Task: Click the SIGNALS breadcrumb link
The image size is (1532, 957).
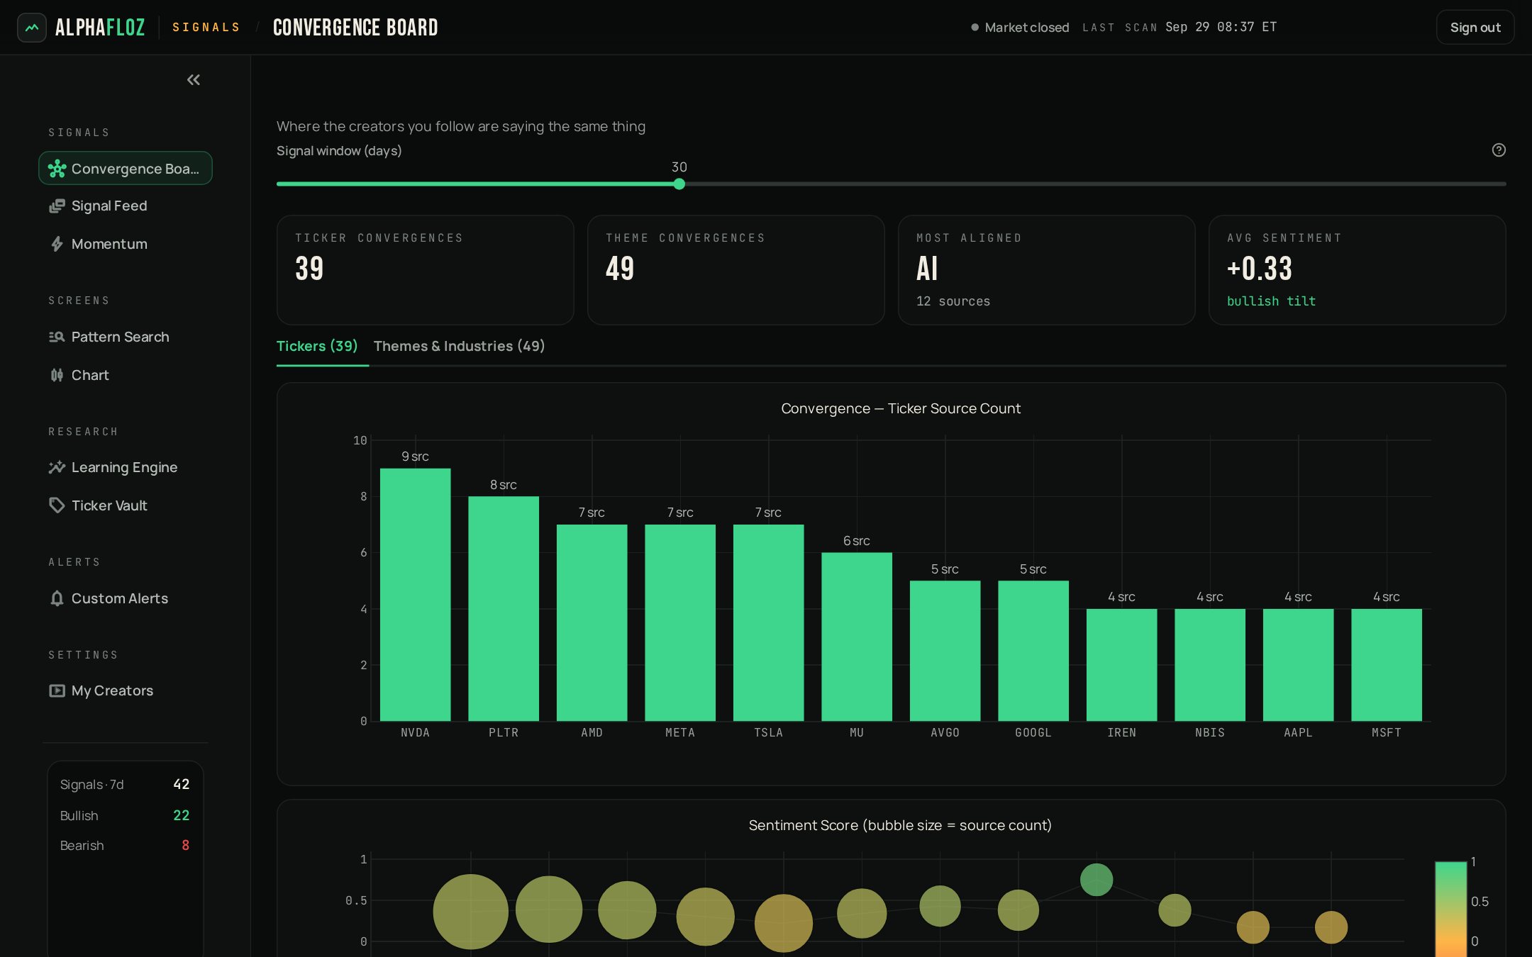Action: (x=206, y=28)
